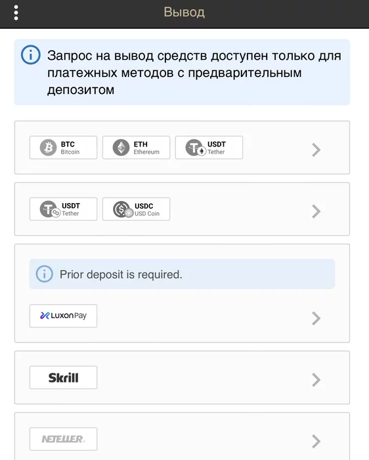
Task: Click the Prior deposit is required notice
Action: click(182, 274)
